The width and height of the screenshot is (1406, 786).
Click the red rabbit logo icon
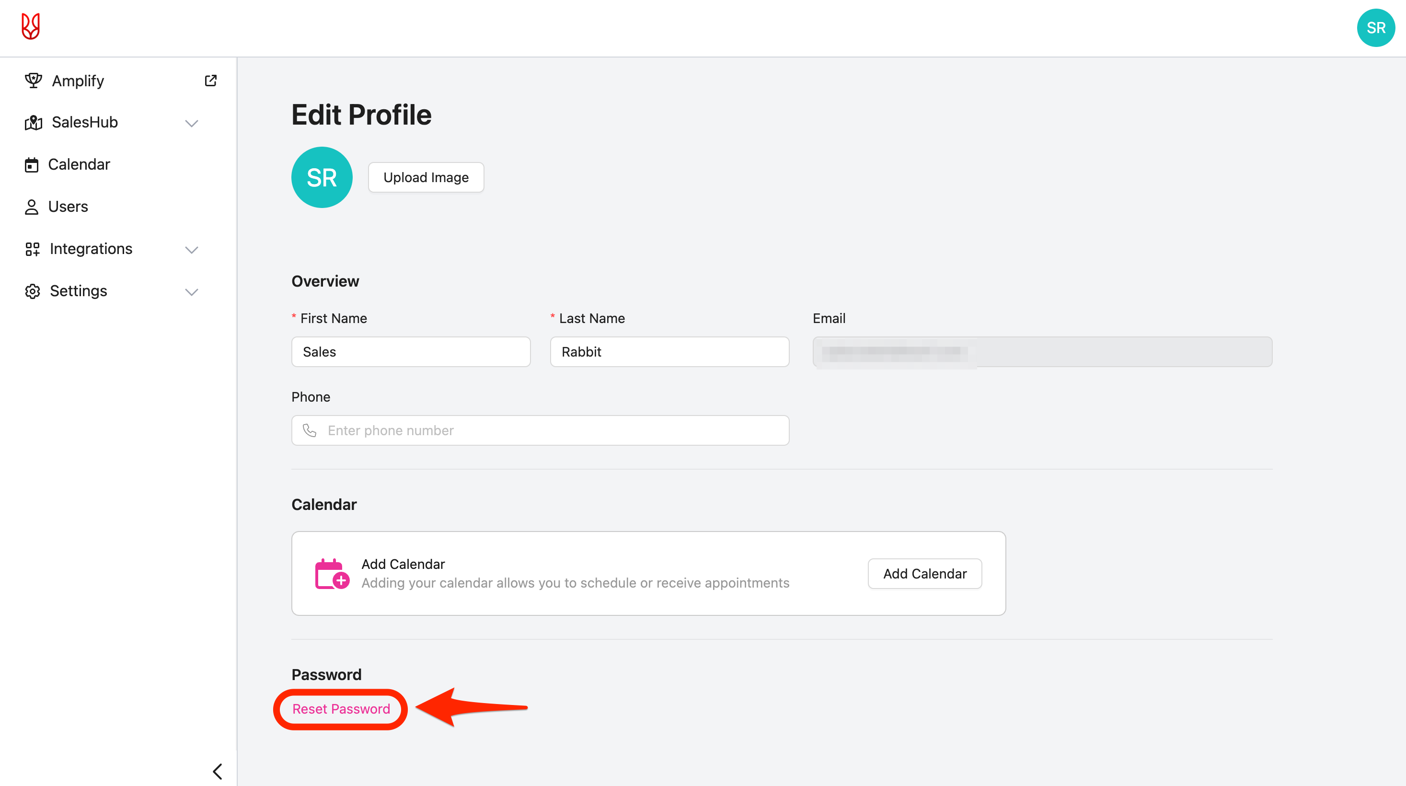tap(31, 27)
